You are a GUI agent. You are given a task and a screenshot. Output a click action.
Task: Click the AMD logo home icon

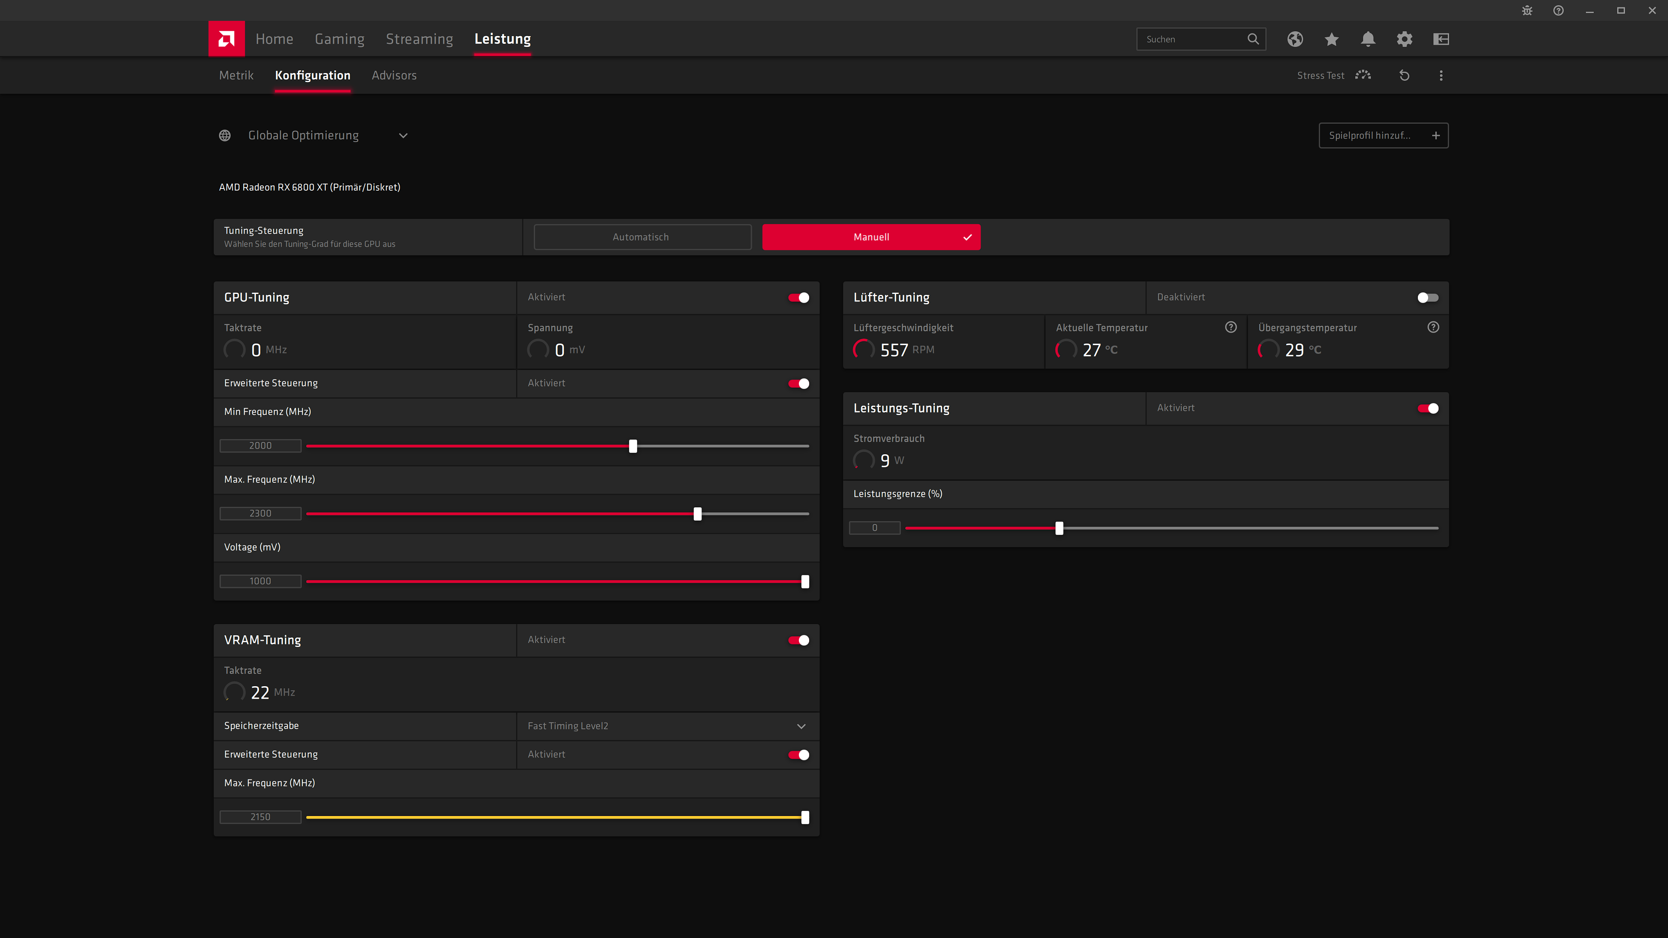click(226, 39)
